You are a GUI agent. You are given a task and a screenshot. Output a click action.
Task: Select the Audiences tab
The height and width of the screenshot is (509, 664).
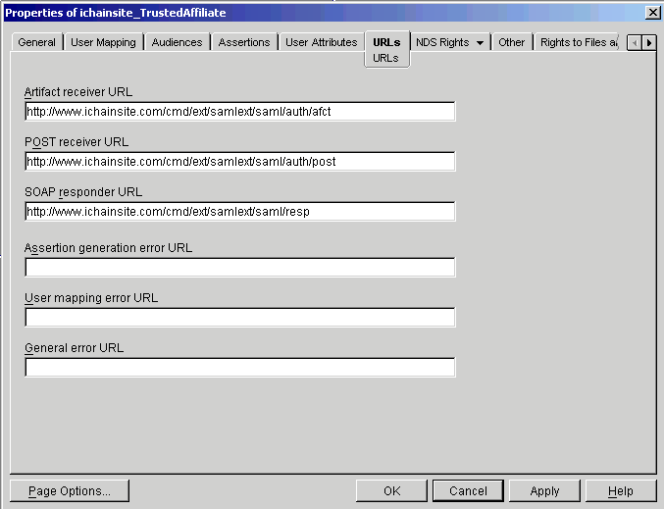point(177,42)
